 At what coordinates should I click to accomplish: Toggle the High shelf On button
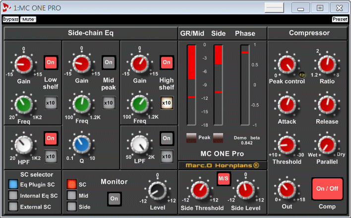[167, 63]
